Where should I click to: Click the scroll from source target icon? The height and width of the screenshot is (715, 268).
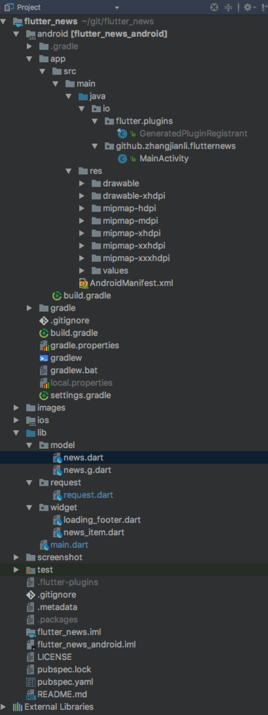214,7
